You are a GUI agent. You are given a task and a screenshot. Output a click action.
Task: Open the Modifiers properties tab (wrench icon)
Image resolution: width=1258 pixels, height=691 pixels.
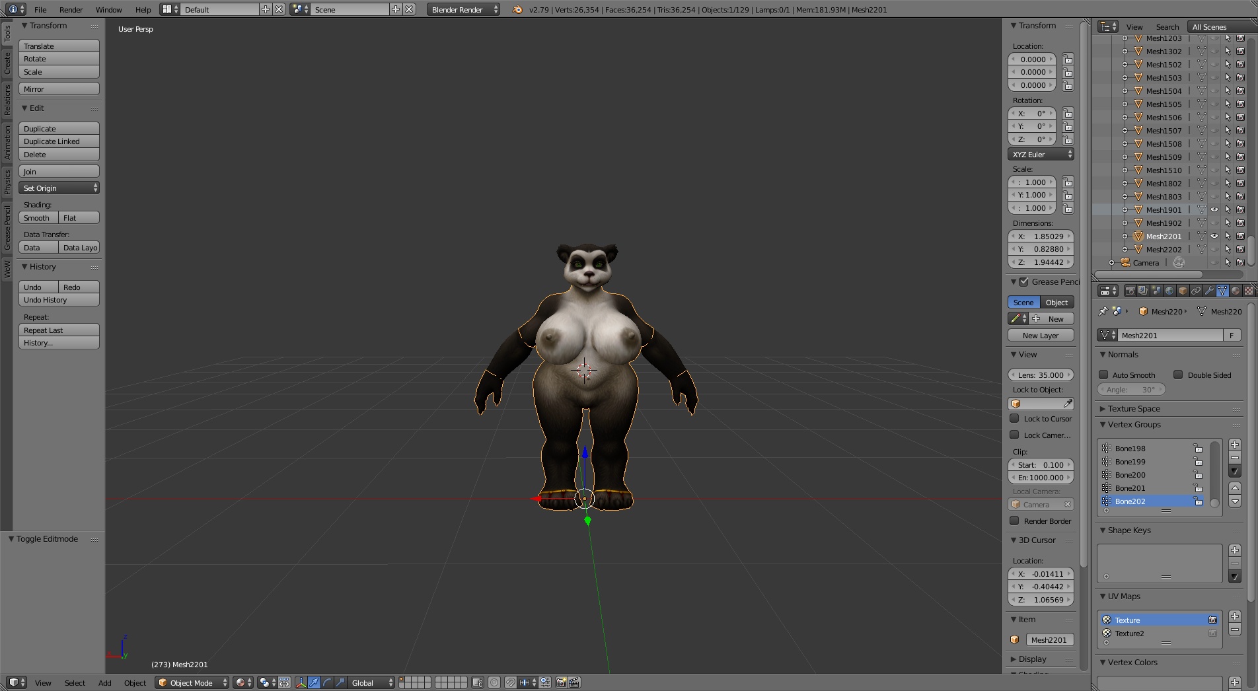click(x=1209, y=291)
